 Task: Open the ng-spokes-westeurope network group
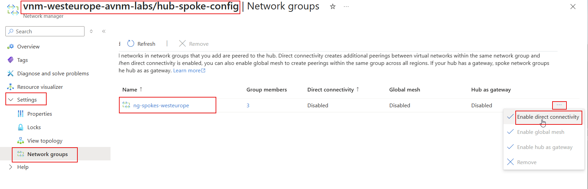[x=161, y=105]
